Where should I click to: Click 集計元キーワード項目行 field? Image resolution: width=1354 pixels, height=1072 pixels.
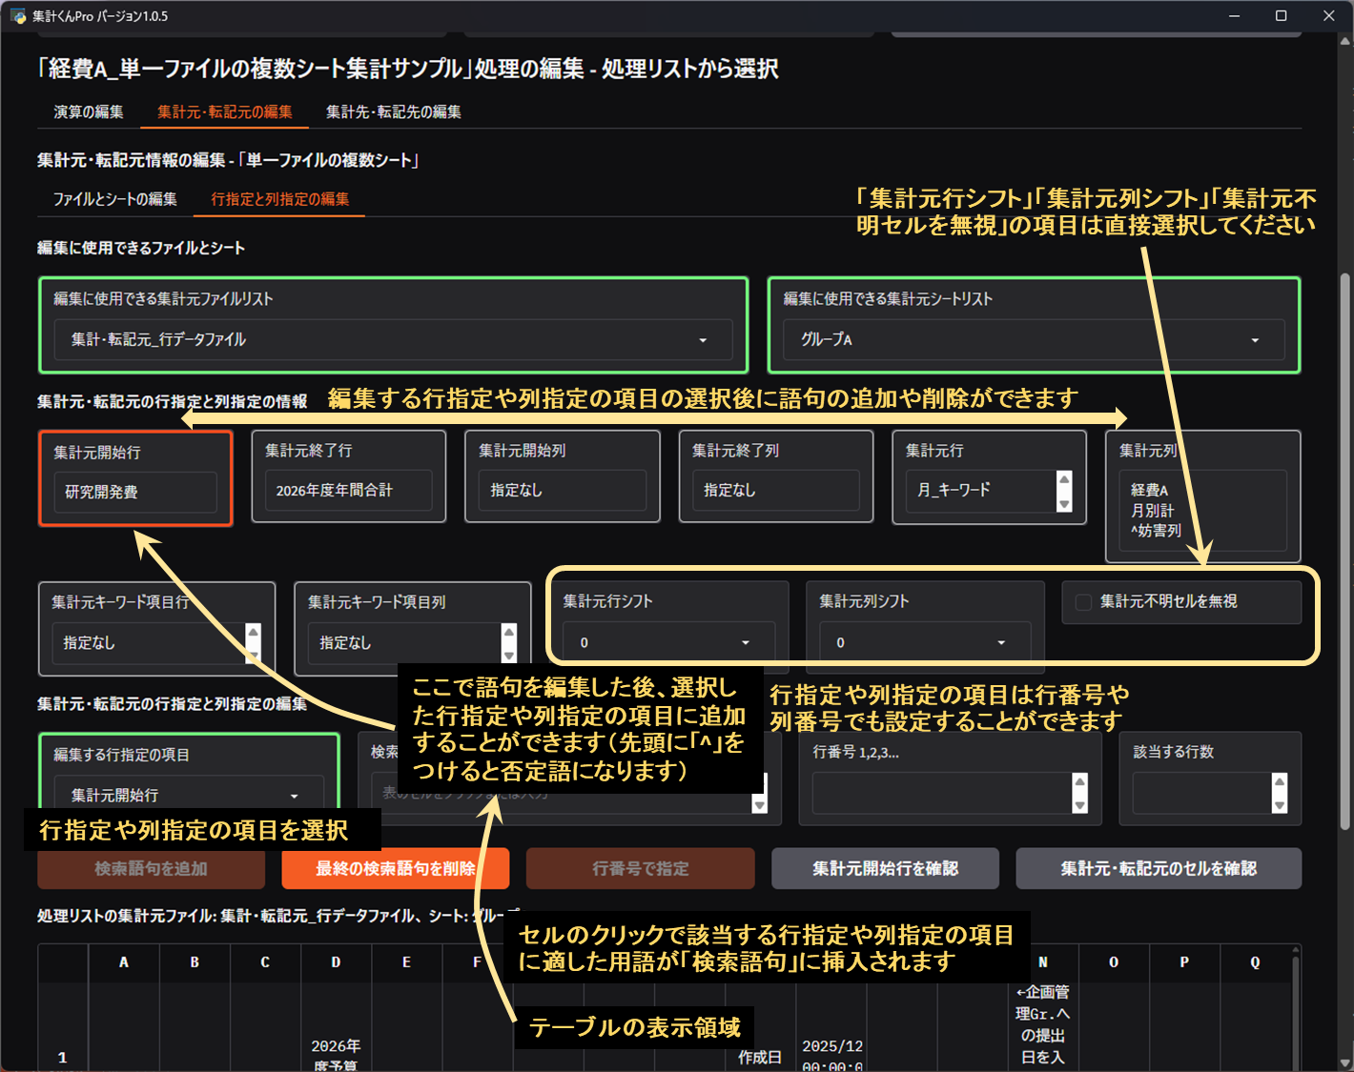(x=149, y=643)
